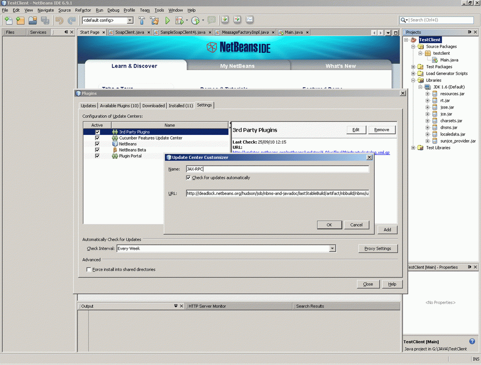Screen dimensions: 481x365
Task: Expand the Test Libraries node
Action: pyautogui.click(x=413, y=147)
